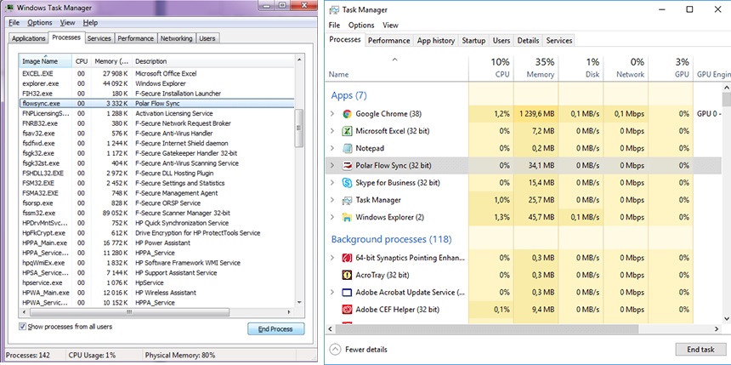Screen dimensions: 731x365
Task: Open Help menu in Windows Task Manager
Action: [90, 22]
